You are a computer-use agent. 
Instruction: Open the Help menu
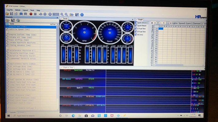click(x=38, y=10)
